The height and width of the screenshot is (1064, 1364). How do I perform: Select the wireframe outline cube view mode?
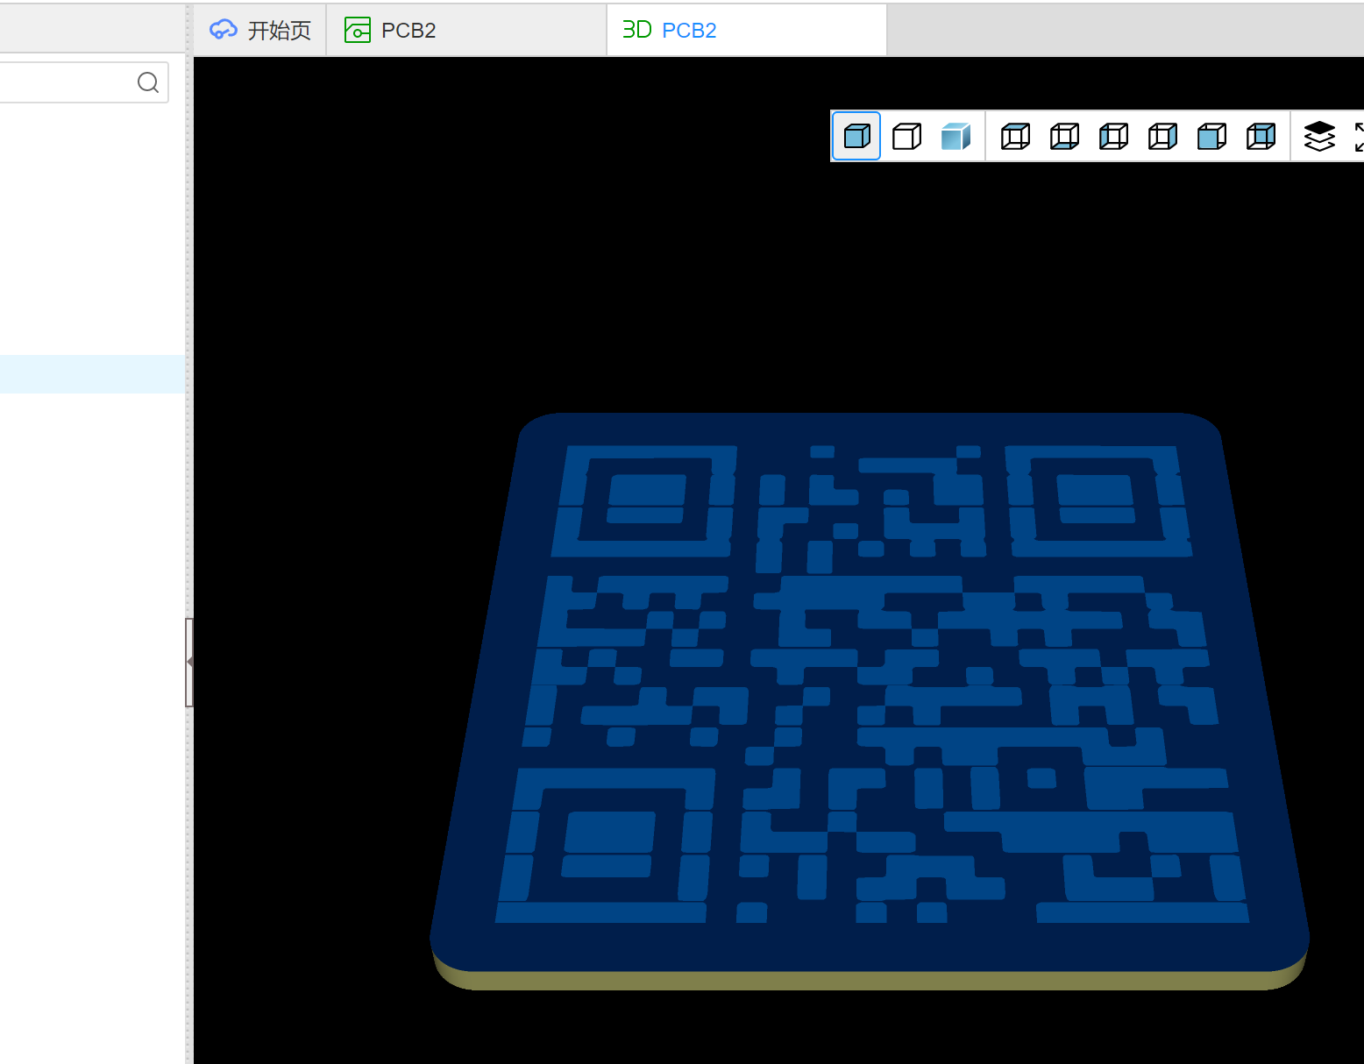coord(906,136)
